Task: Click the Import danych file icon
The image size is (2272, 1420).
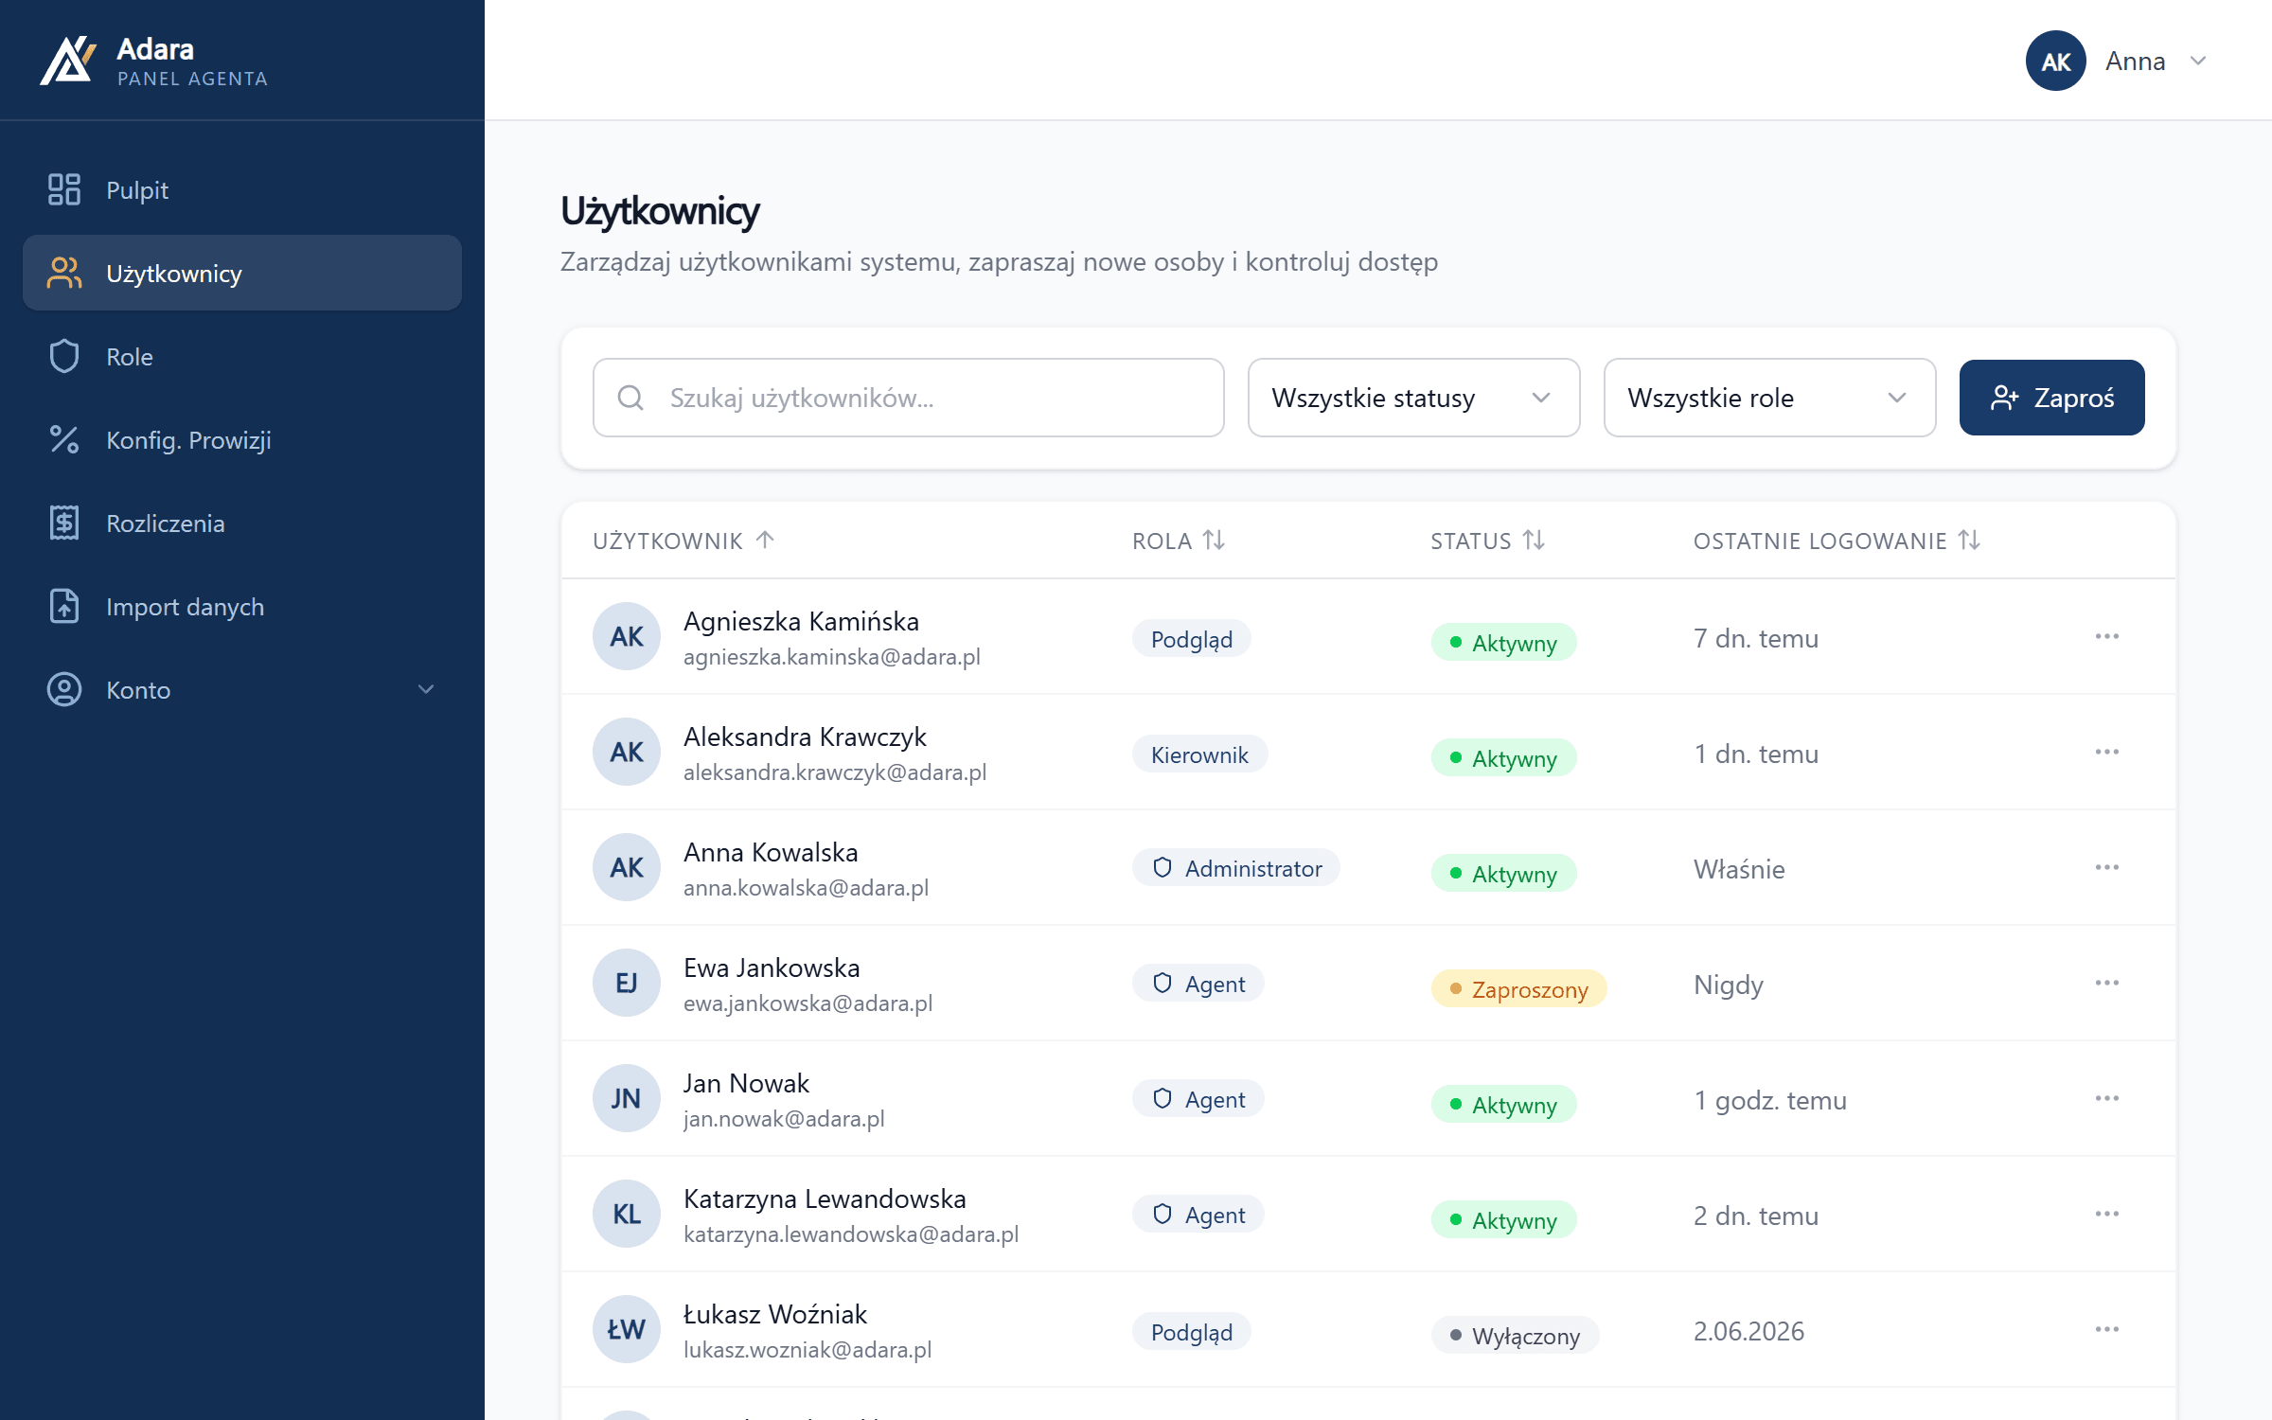Action: [x=64, y=606]
